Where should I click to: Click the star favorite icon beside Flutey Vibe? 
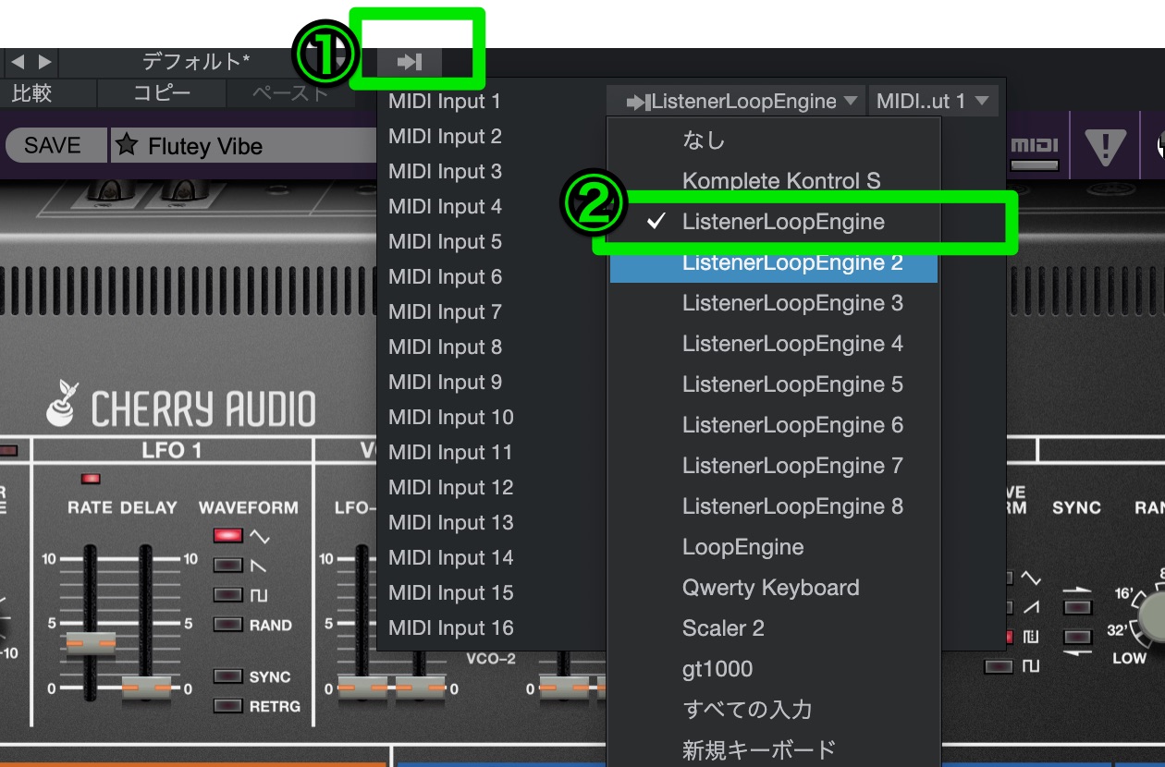[x=127, y=146]
